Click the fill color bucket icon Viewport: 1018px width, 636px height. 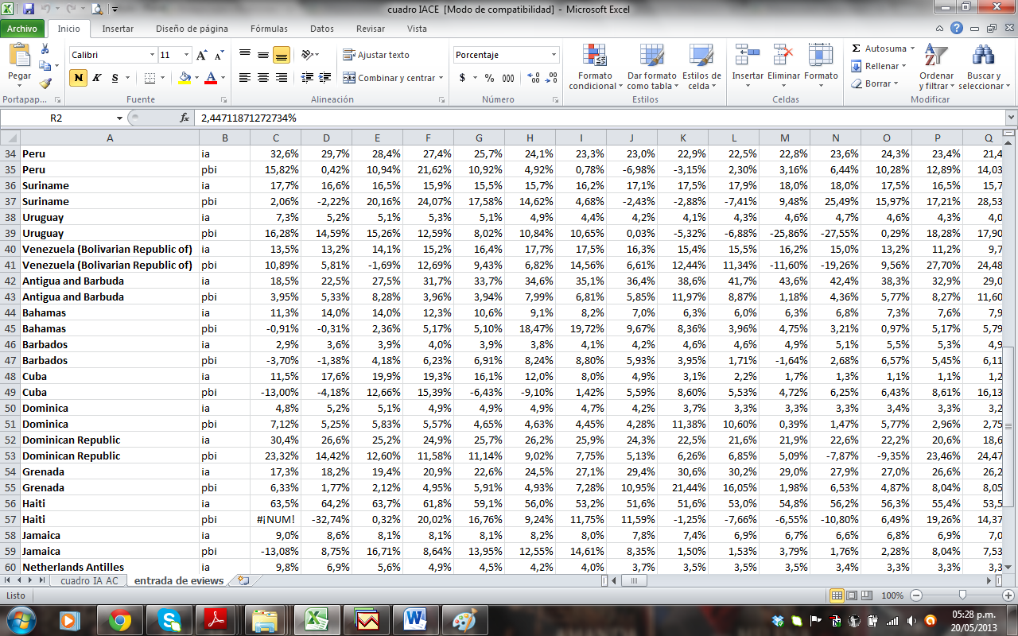tap(185, 78)
